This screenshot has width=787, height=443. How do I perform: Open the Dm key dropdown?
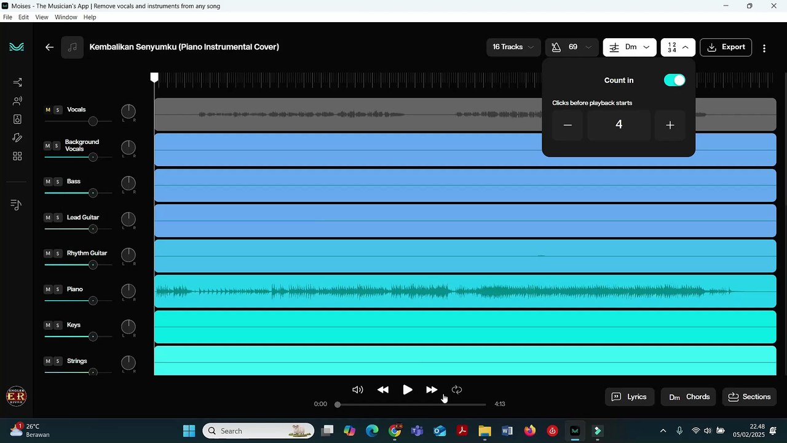click(630, 47)
